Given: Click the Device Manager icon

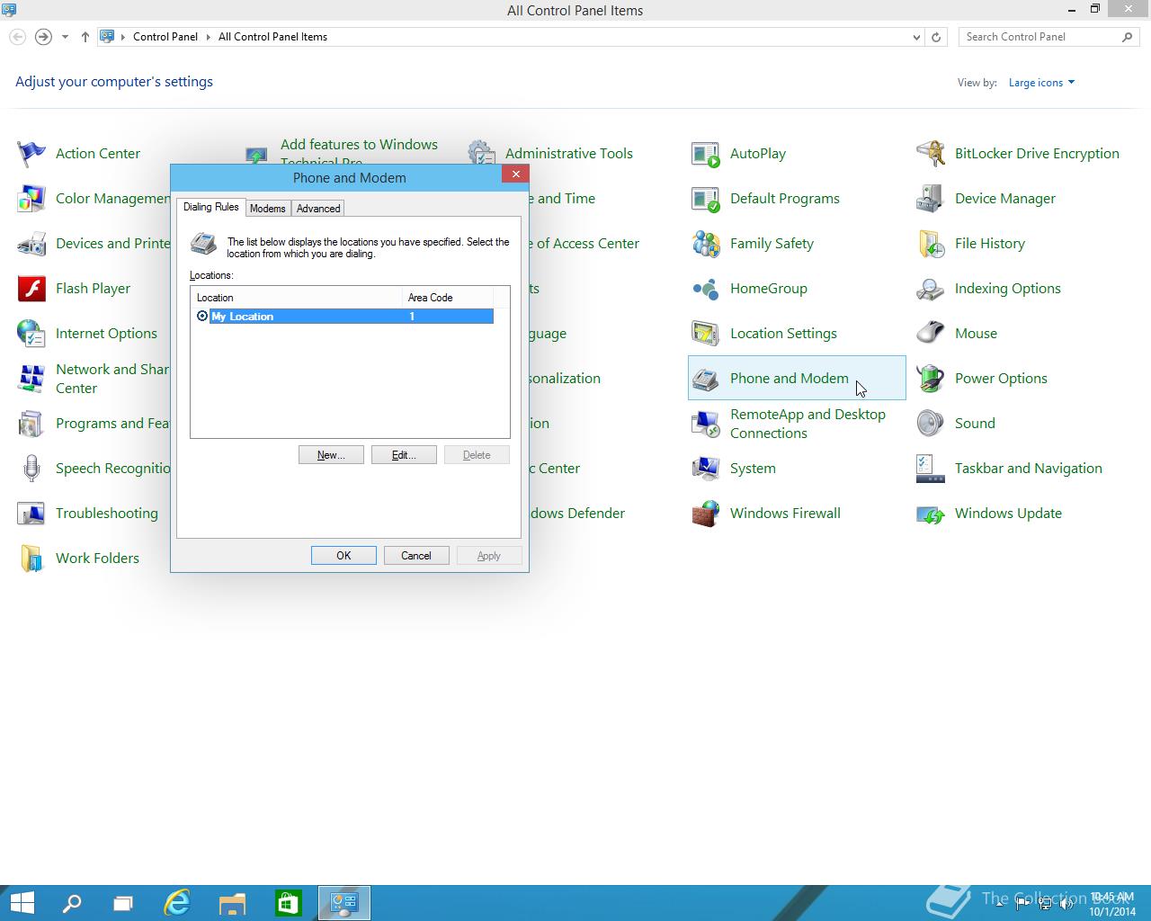Looking at the screenshot, I should point(930,199).
